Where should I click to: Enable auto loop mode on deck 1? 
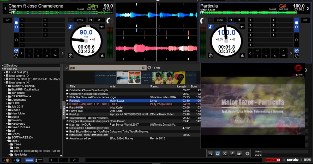pyautogui.click(x=16, y=51)
